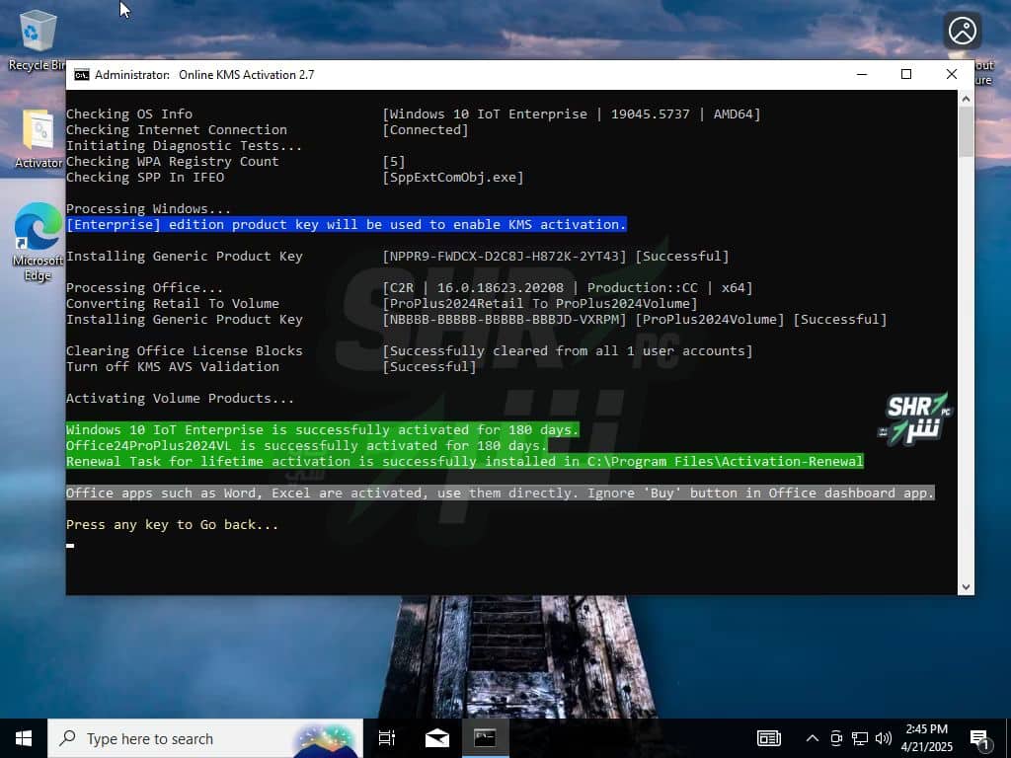Maximize the Online KMS Activation window
Screen dimensions: 1011x758
click(906, 75)
